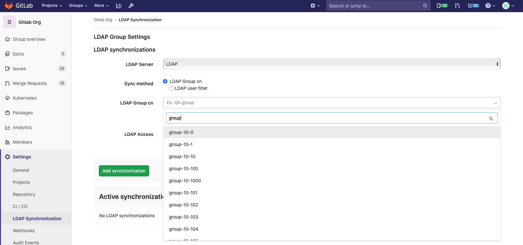523x245 pixels.
Task: Expand the LDAP Server select box
Action: point(331,64)
